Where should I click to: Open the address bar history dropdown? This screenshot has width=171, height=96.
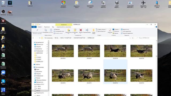point(130,38)
